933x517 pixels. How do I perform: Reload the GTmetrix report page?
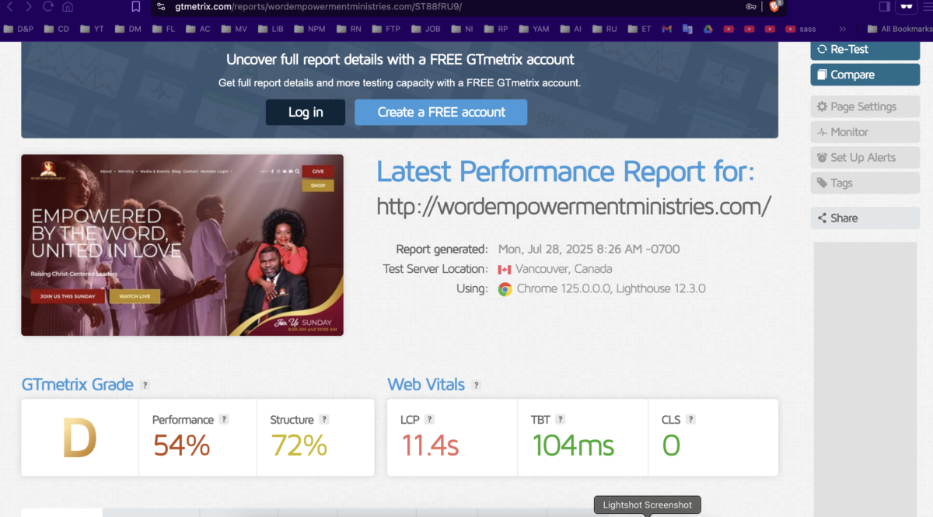tap(48, 6)
